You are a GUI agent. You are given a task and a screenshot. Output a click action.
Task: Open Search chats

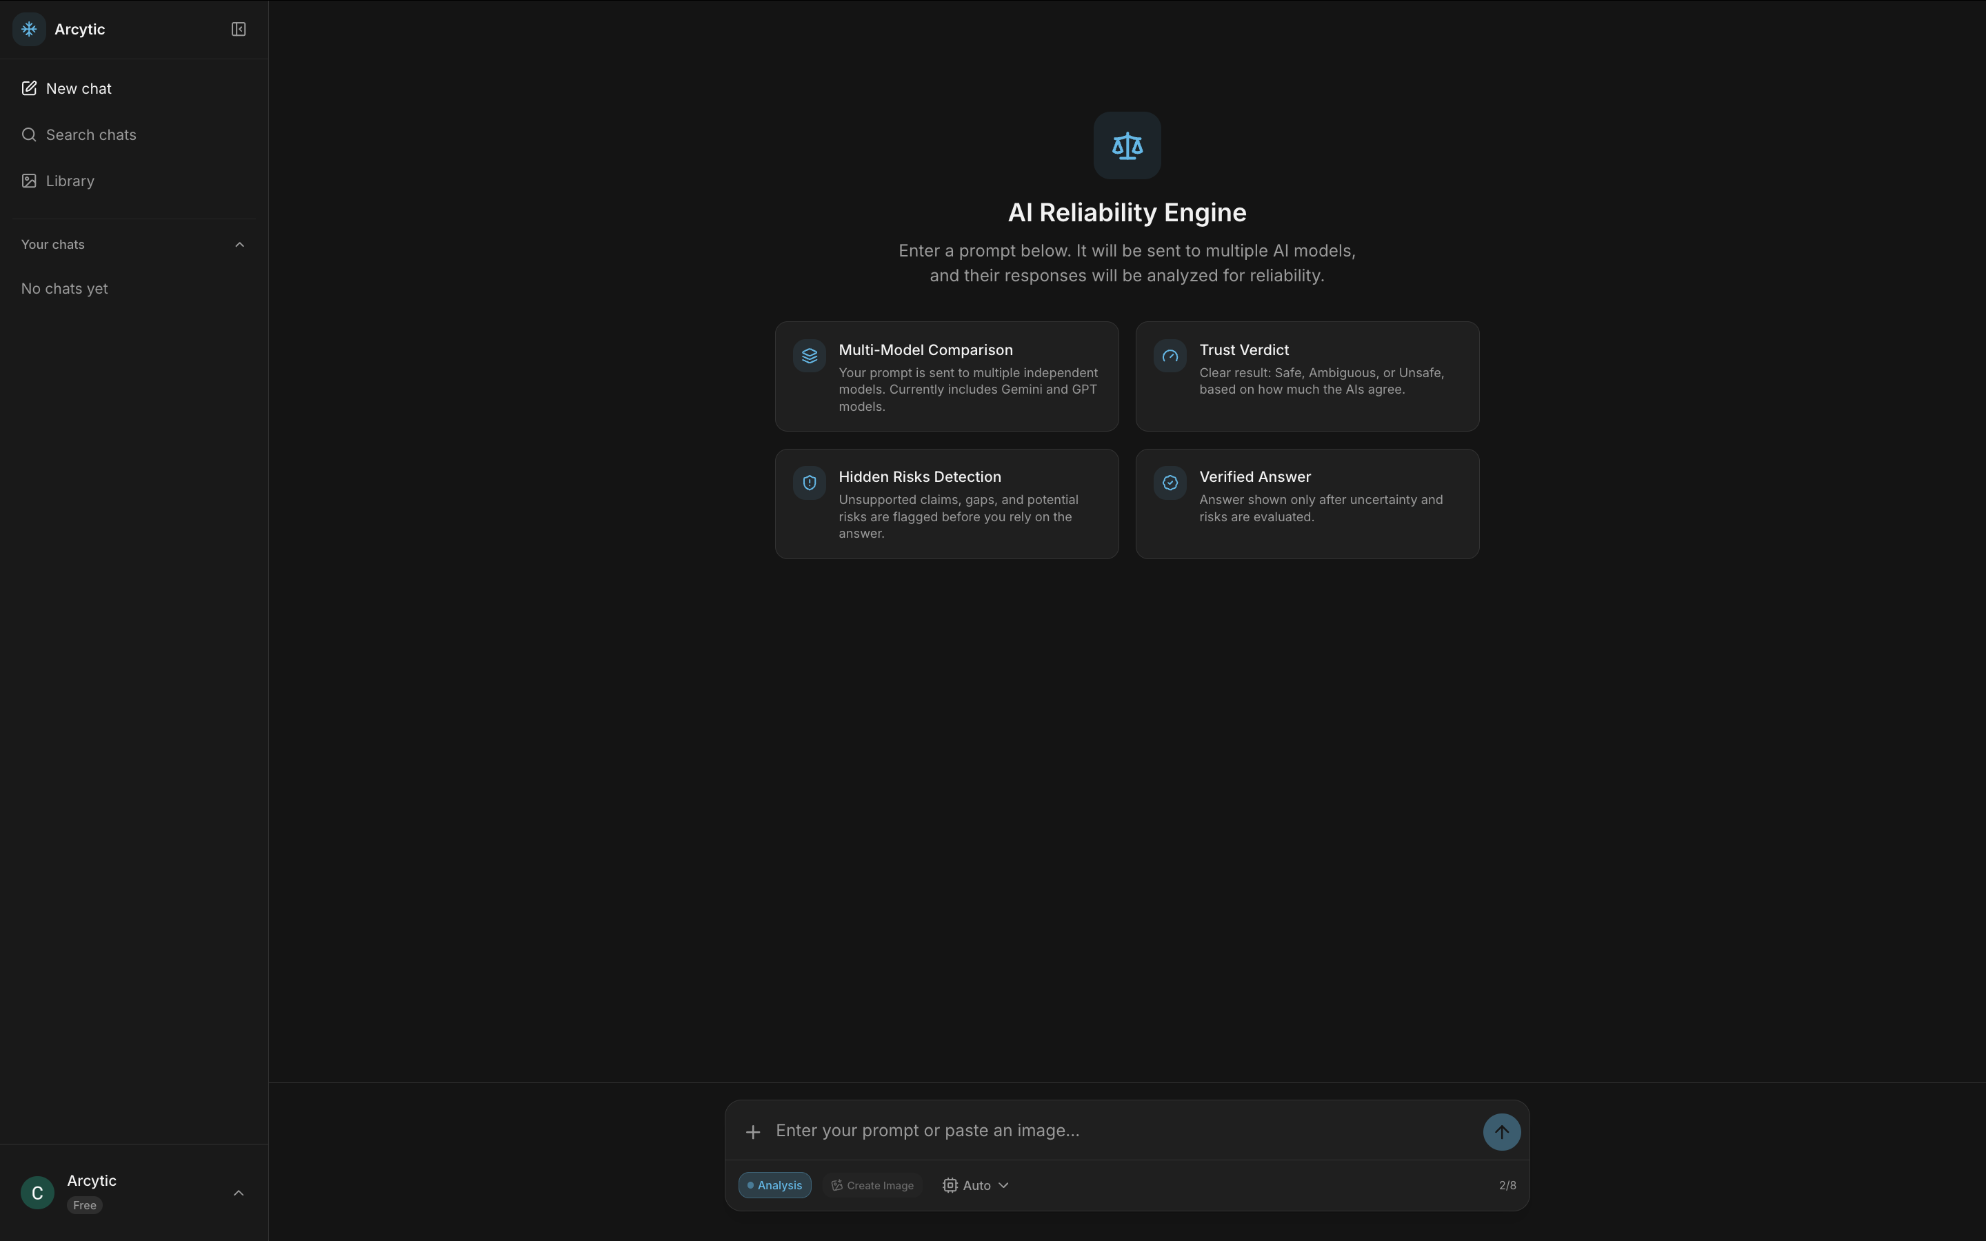click(90, 134)
